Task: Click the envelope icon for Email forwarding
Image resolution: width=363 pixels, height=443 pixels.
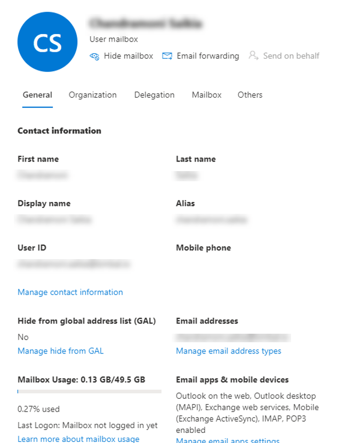Action: click(167, 56)
